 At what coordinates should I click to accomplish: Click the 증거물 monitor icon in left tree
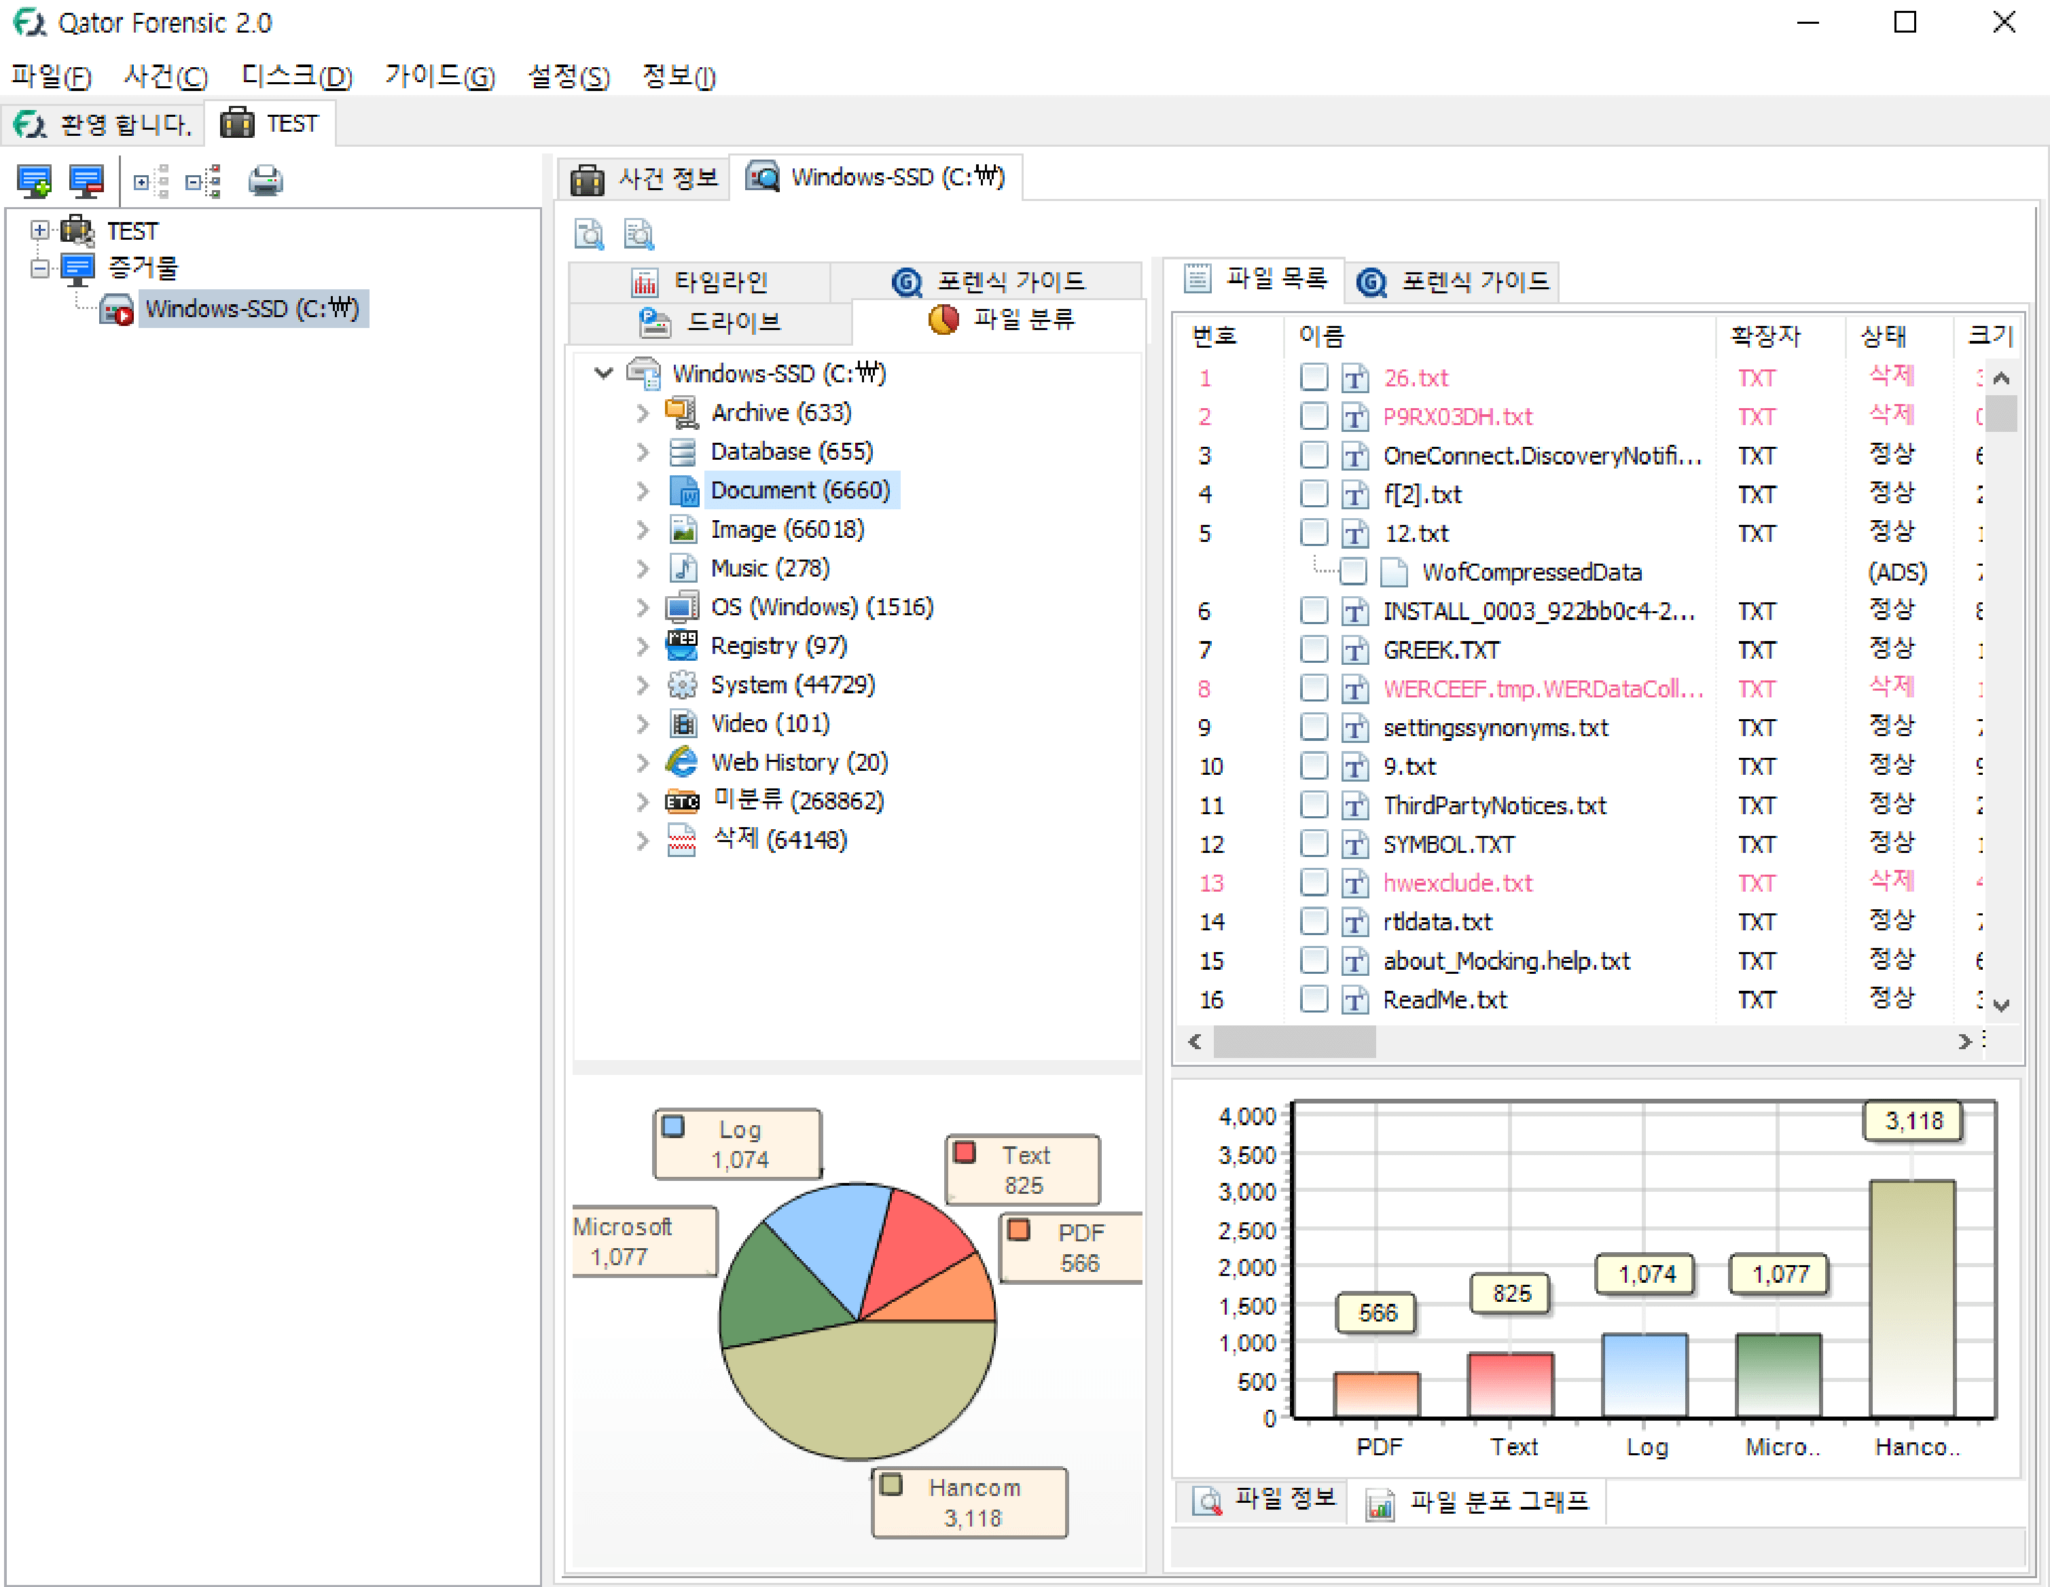pos(78,270)
